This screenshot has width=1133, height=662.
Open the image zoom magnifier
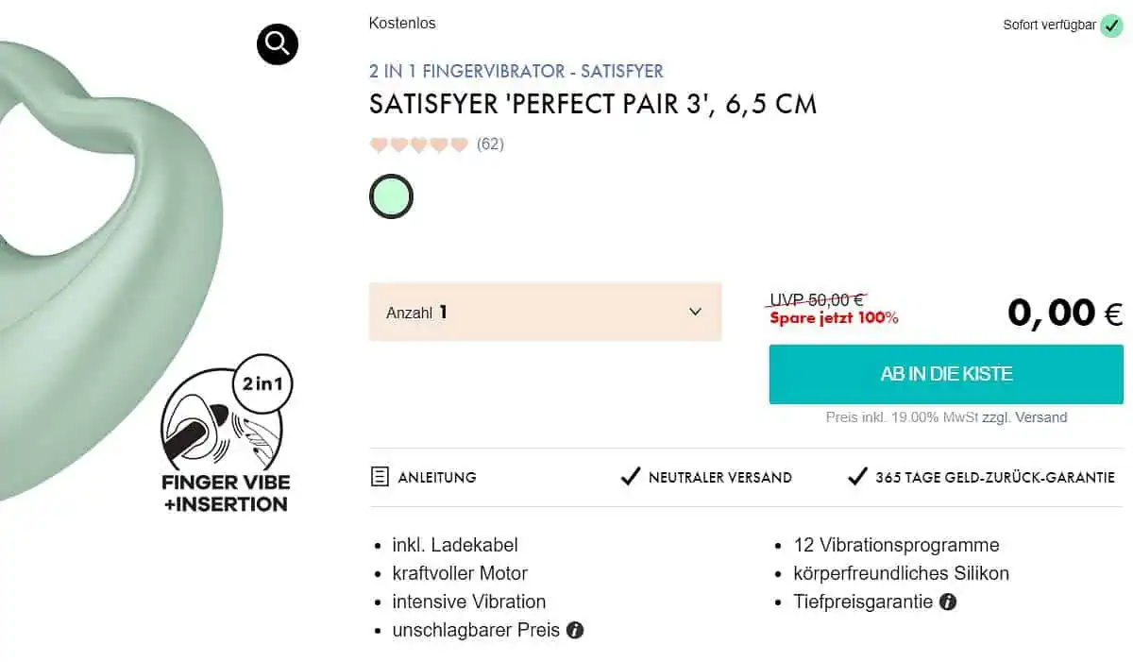277,43
